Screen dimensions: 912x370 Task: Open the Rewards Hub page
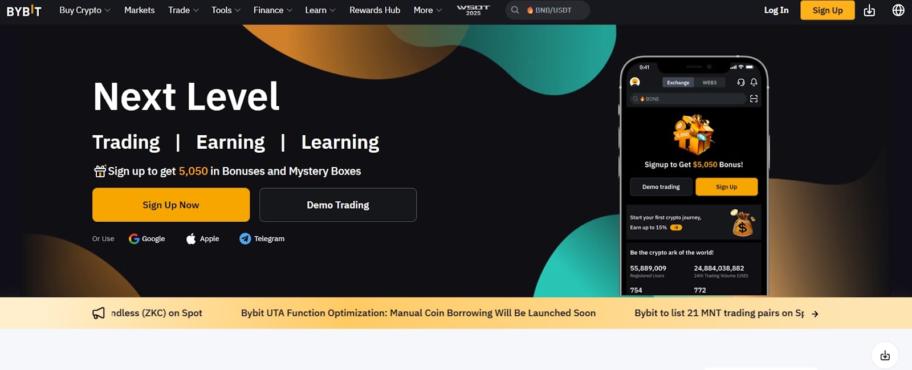coord(374,10)
